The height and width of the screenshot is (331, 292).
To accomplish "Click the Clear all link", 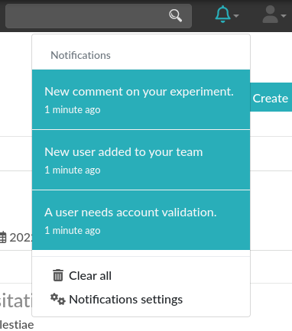I will tap(90, 276).
